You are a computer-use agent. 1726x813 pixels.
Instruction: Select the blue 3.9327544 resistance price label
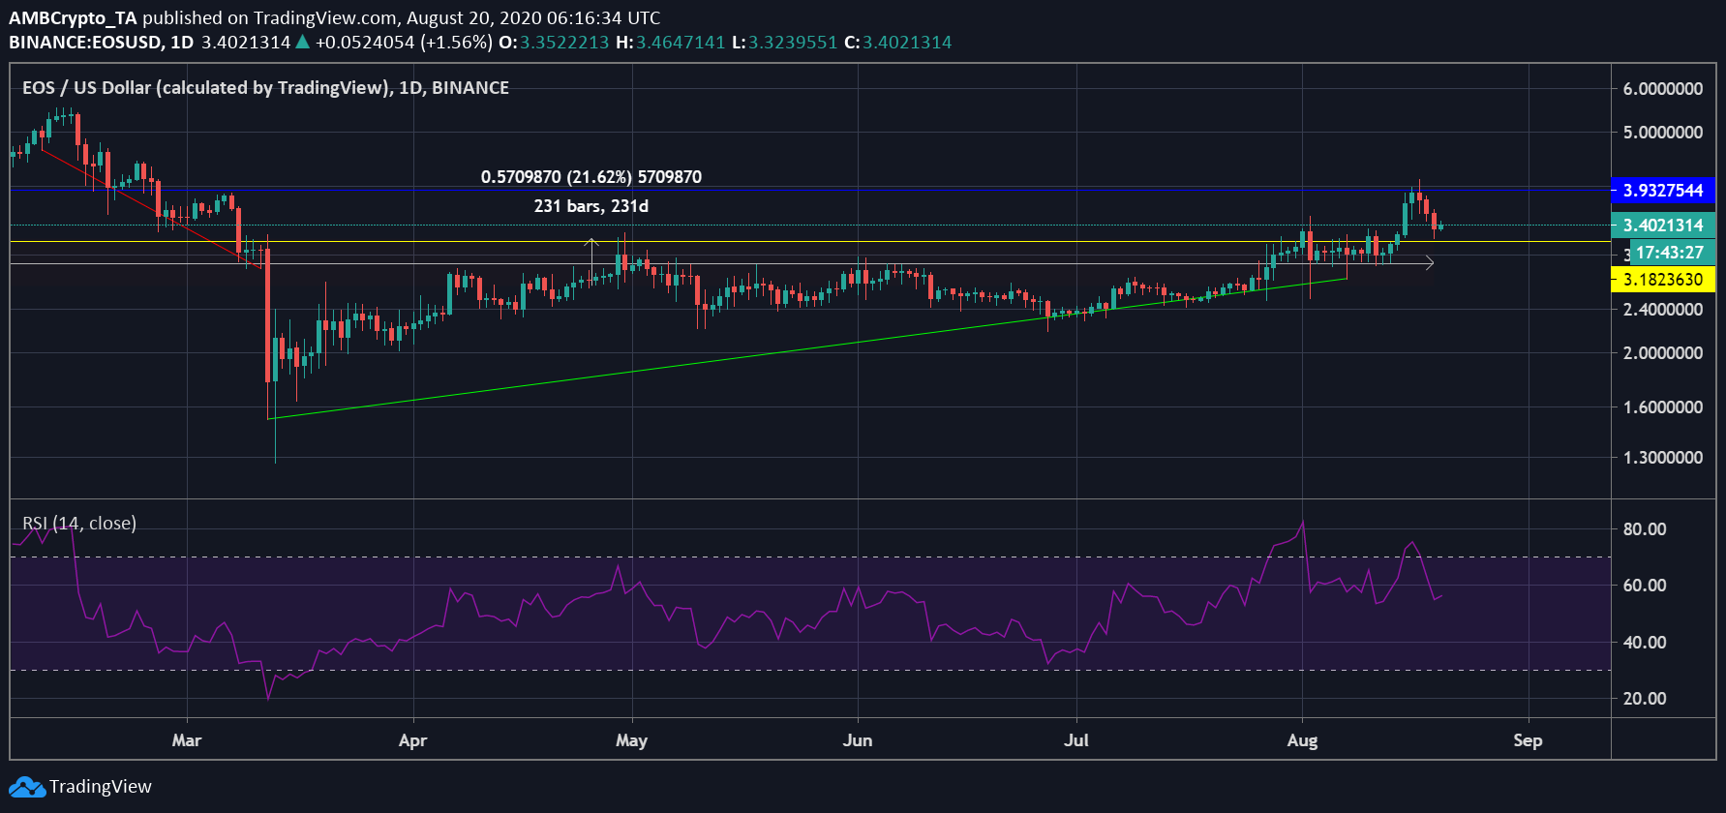tap(1662, 191)
